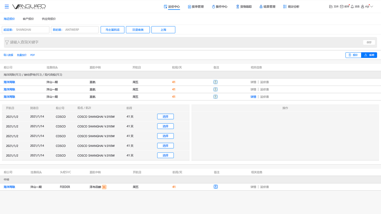
Task: Click the 导入数据 link
Action: point(8,55)
